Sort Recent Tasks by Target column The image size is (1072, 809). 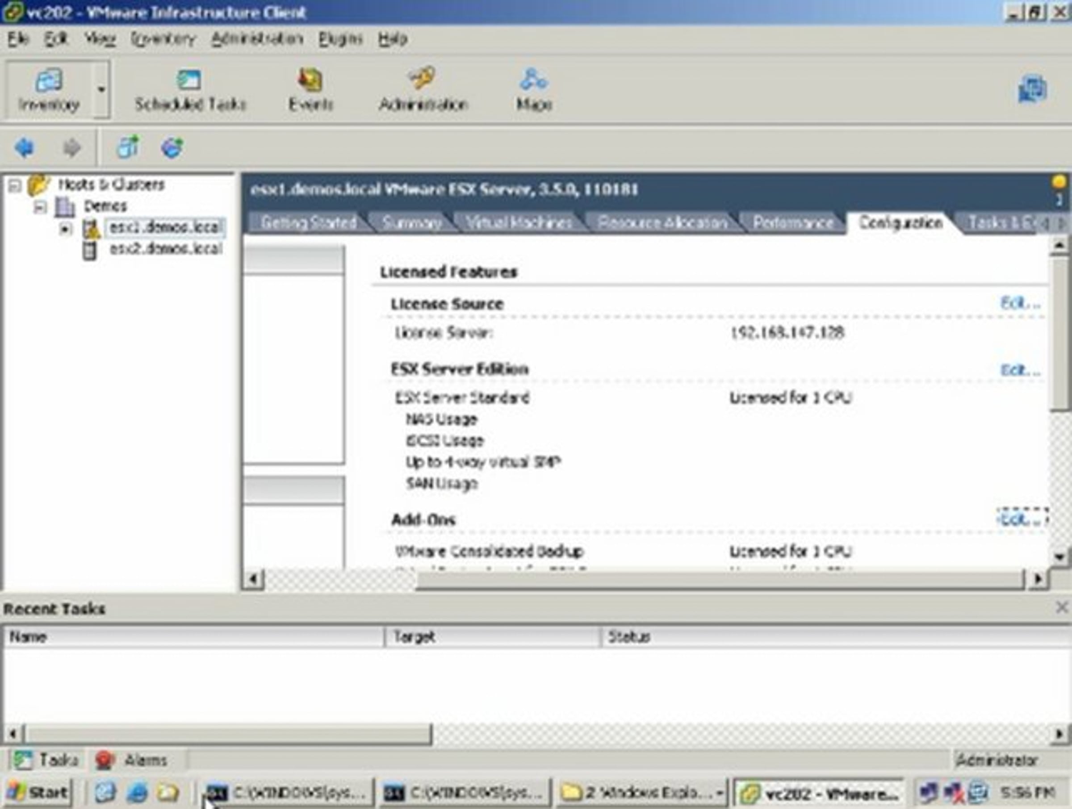[x=492, y=637]
